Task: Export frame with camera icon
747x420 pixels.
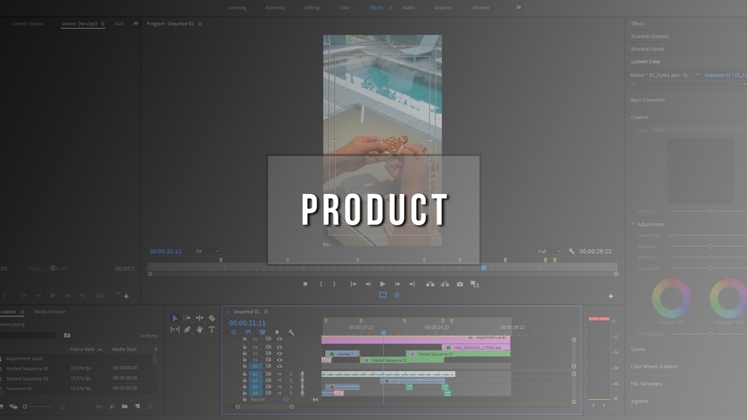Action: (460, 284)
